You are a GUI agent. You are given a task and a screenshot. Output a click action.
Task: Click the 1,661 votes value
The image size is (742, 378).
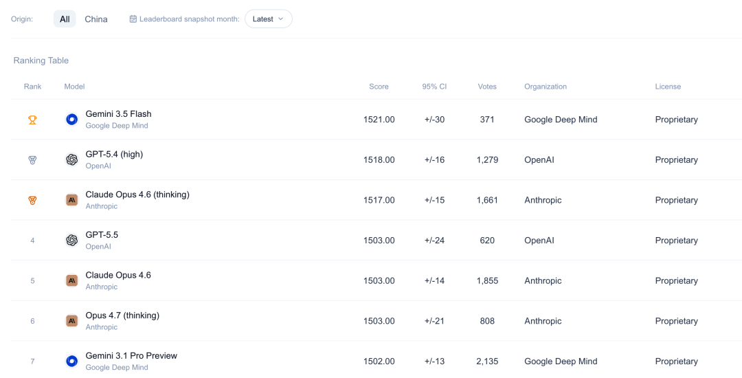click(487, 200)
